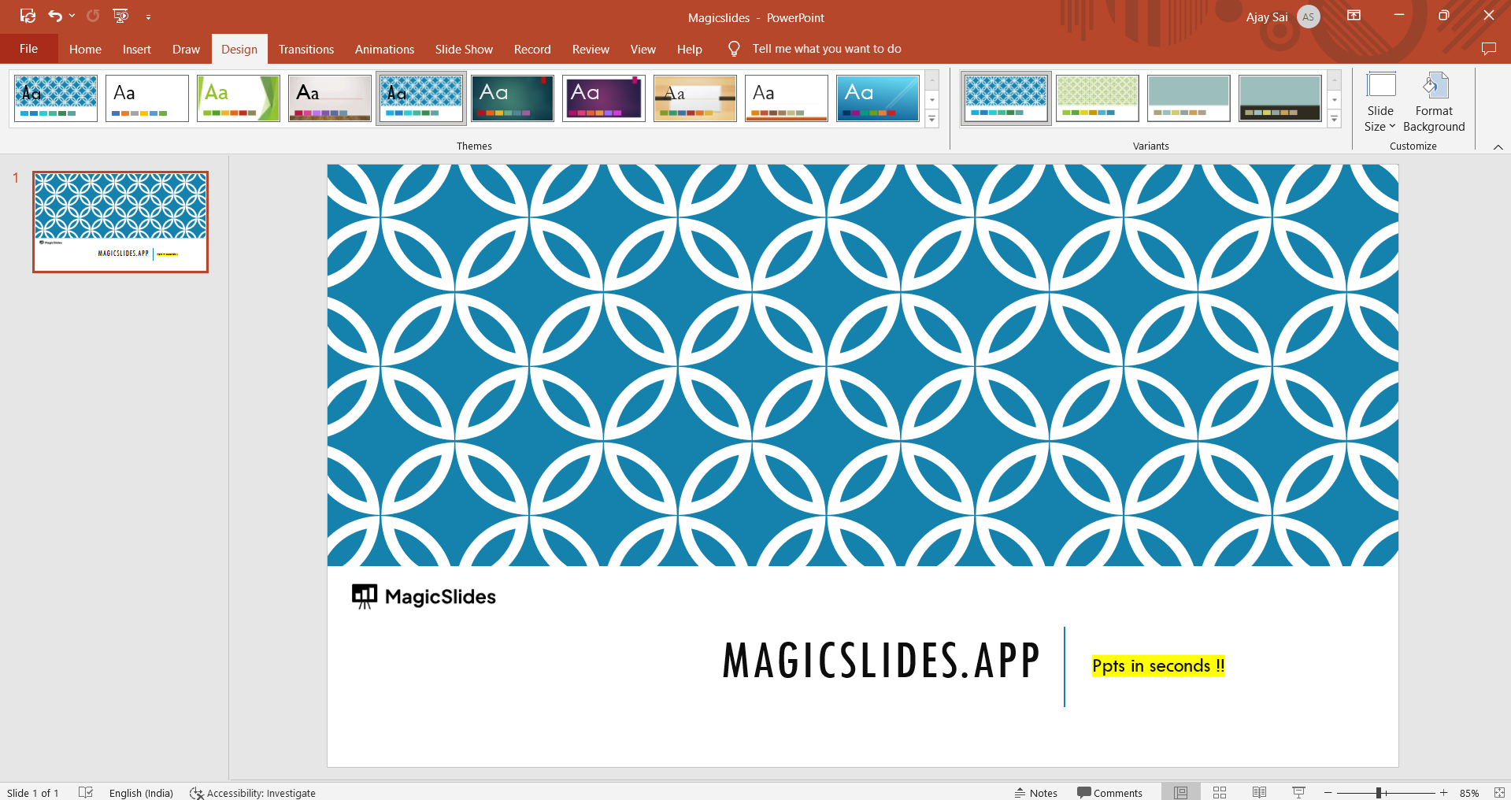This screenshot has width=1511, height=800.
Task: Select the MagicSlides logo image
Action: click(424, 597)
